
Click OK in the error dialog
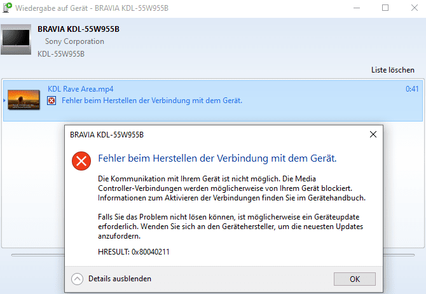[355, 279]
